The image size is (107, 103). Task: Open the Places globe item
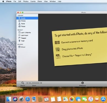coord(22,26)
